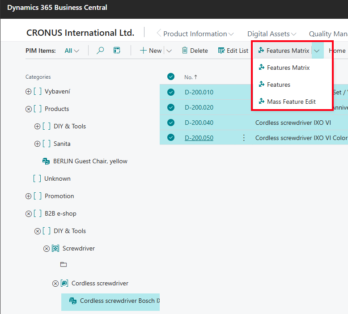The width and height of the screenshot is (348, 314).
Task: Click Dynamics 365 Business Central title
Action: 57,7
